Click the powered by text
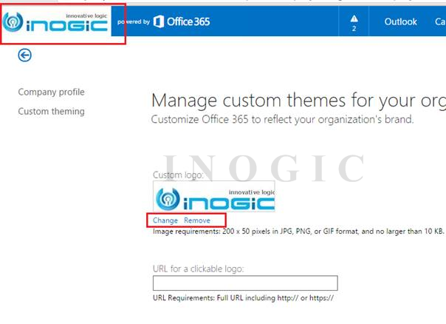The width and height of the screenshot is (446, 324). (x=134, y=22)
